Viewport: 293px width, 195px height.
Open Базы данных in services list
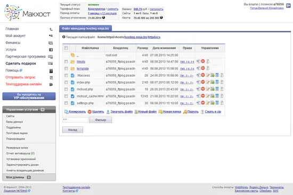pyautogui.click(x=14, y=121)
